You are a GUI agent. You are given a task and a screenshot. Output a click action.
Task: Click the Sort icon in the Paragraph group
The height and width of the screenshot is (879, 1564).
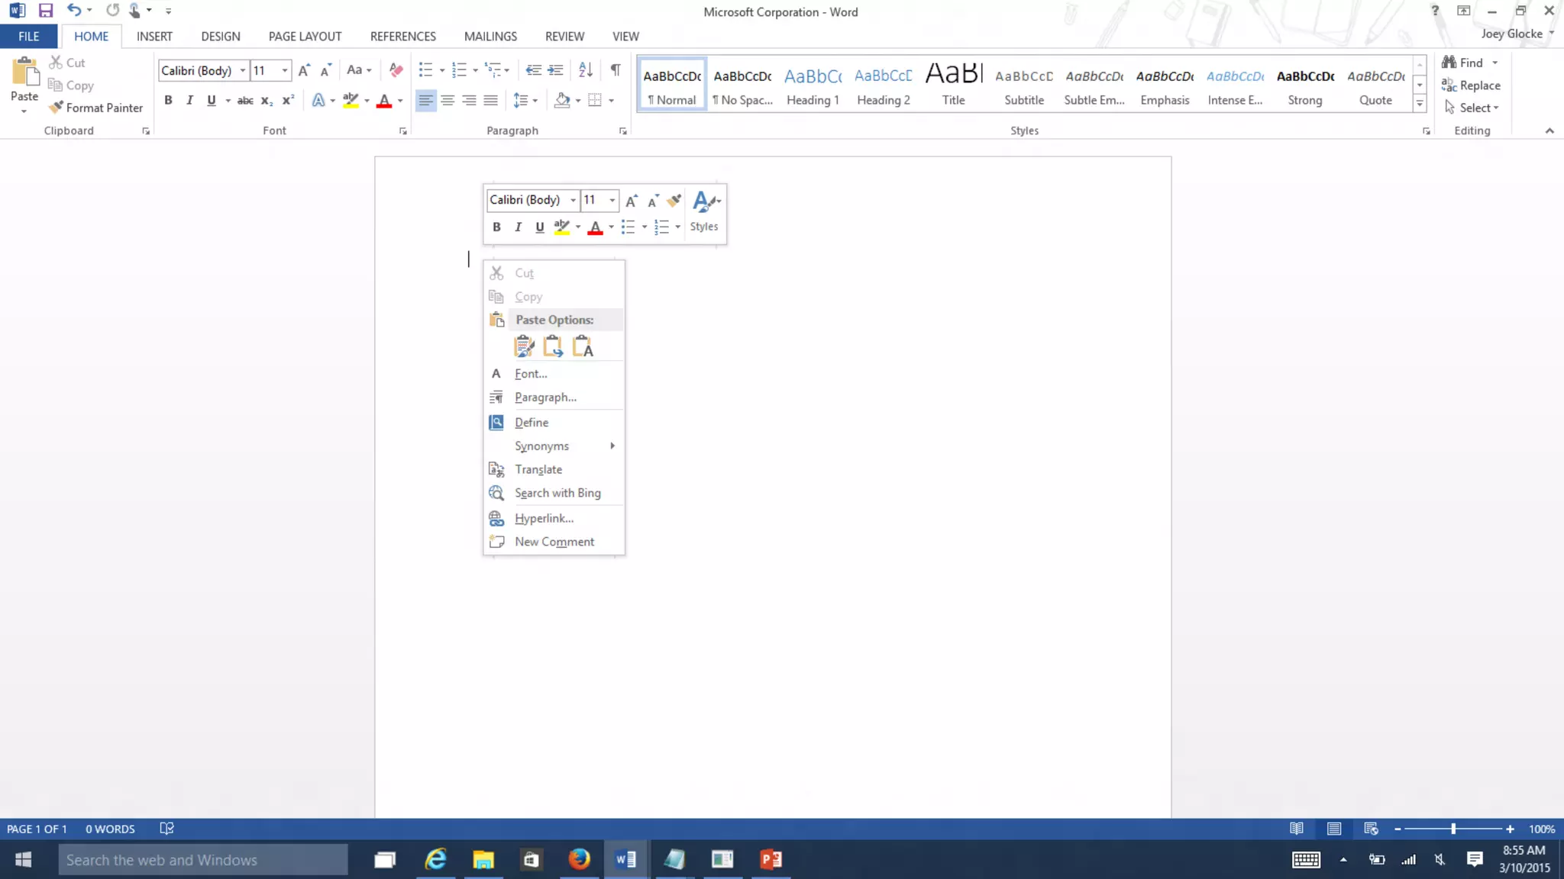[x=586, y=70]
